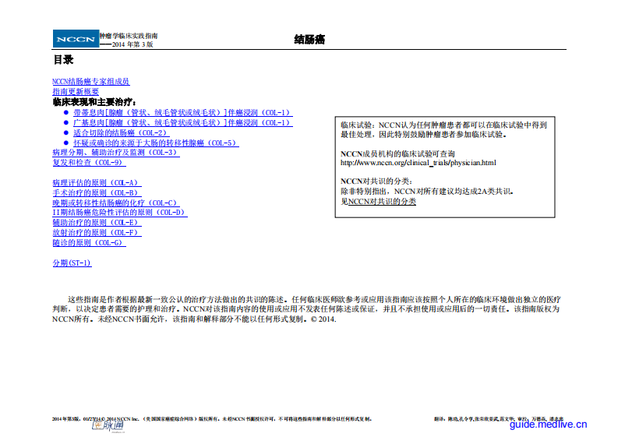Click the guide.medlive.cn text
This screenshot has height=437, width=618.
coord(548,425)
